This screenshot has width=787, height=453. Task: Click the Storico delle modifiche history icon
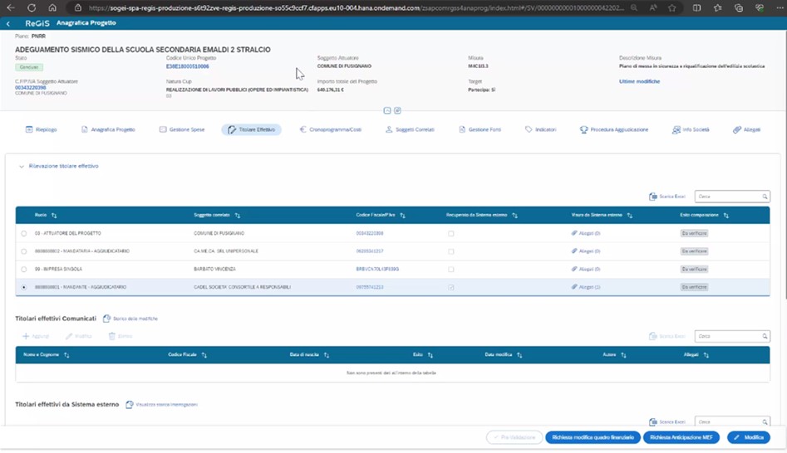(x=106, y=319)
